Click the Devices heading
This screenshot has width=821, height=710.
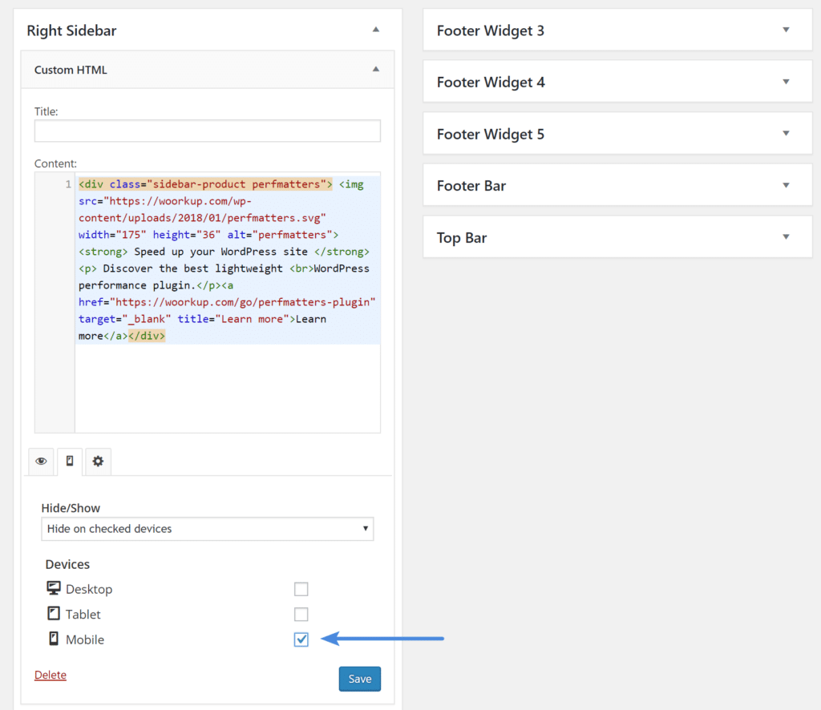67,564
